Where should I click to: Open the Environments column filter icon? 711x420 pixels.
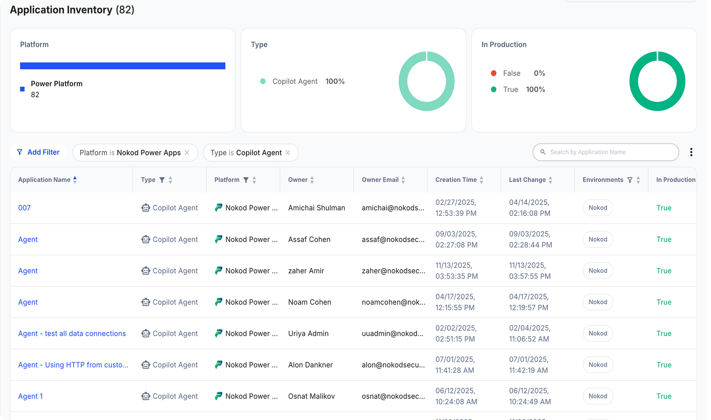point(630,180)
